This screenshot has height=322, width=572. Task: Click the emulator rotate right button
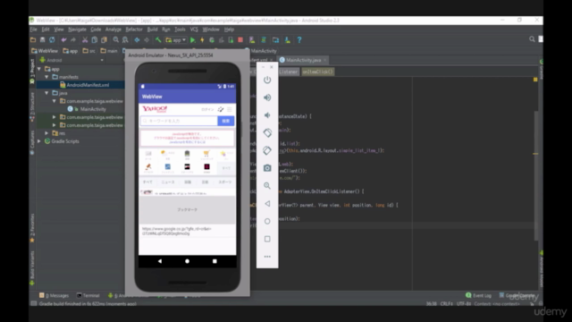(x=267, y=150)
